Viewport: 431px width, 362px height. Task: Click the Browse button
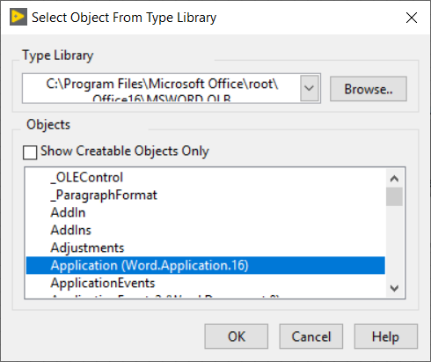coord(369,89)
